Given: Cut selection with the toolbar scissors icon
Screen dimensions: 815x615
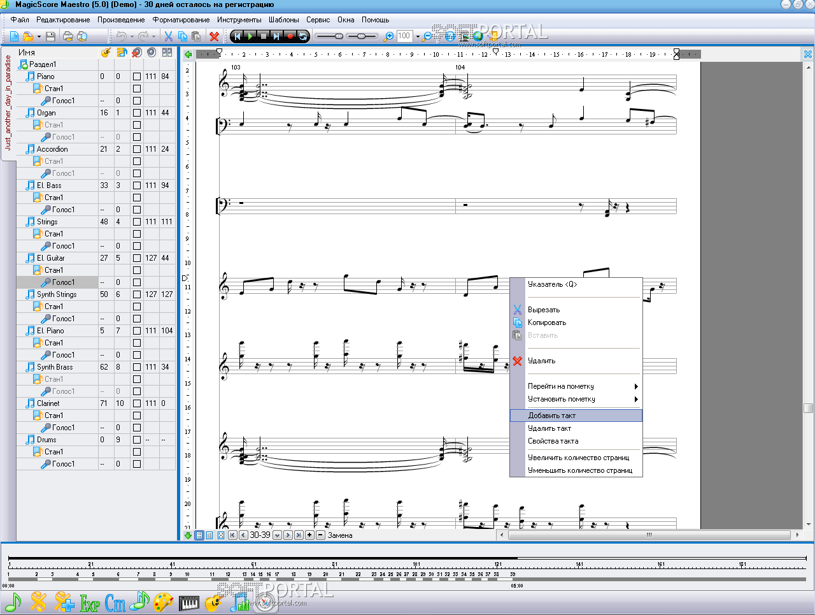Looking at the screenshot, I should coord(168,36).
